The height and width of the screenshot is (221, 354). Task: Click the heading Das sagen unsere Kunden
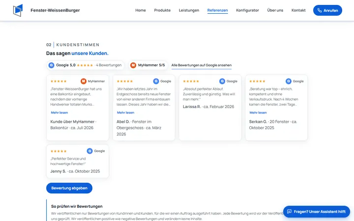click(77, 54)
